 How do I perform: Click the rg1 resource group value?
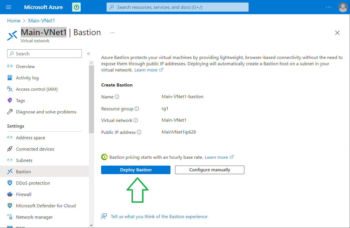click(165, 108)
